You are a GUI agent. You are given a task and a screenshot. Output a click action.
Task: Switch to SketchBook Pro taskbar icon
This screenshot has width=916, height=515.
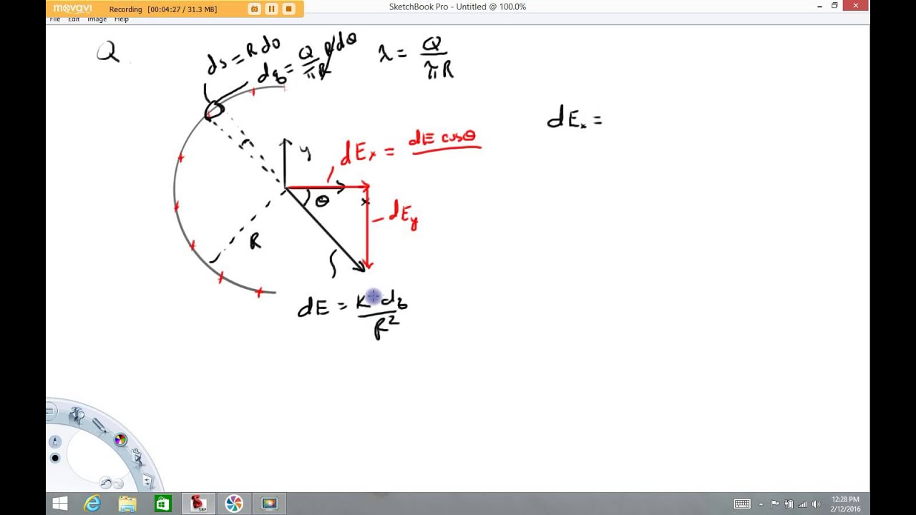(x=198, y=504)
